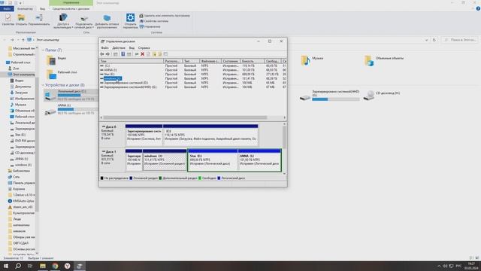Collapse the Папки group in Explorer
This screenshot has width=481, height=271.
[44, 50]
